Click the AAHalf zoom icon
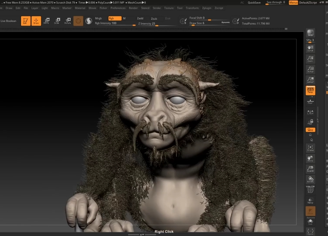Screen dimensions: 328x236 (310, 80)
